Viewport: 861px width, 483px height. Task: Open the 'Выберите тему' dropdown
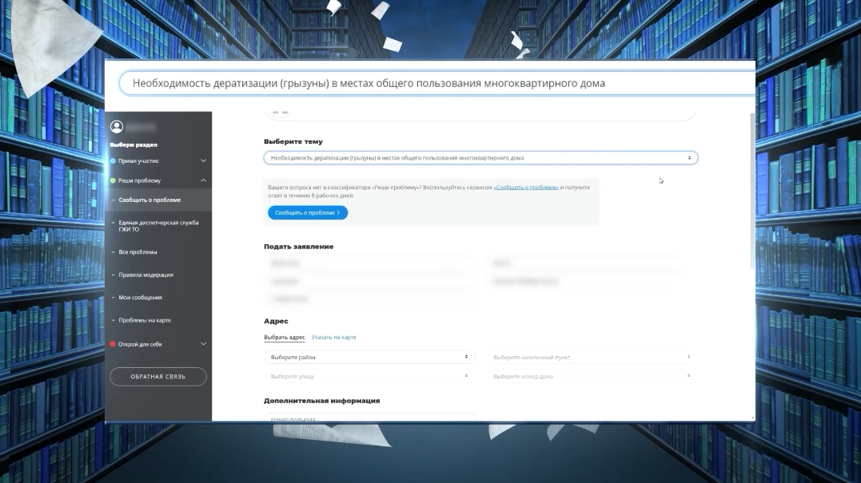click(480, 158)
